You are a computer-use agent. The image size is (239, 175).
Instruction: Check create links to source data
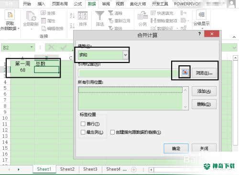pos(112,132)
